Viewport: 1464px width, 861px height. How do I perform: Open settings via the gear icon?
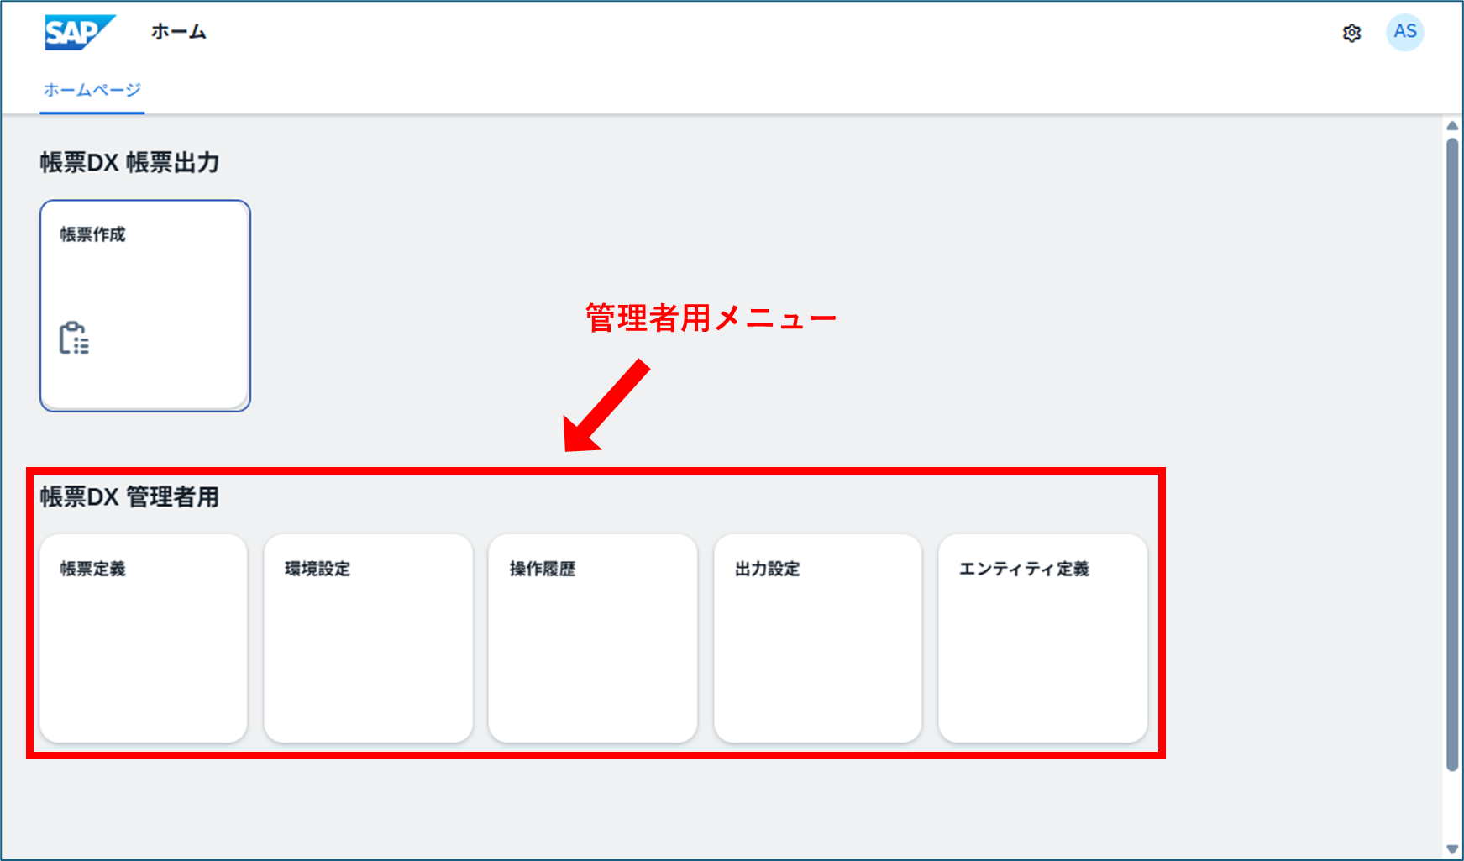point(1351,33)
